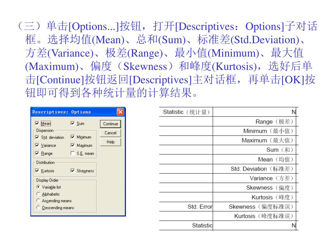Click the Distribution group label
Screen dimensions: 334x250
45,162
